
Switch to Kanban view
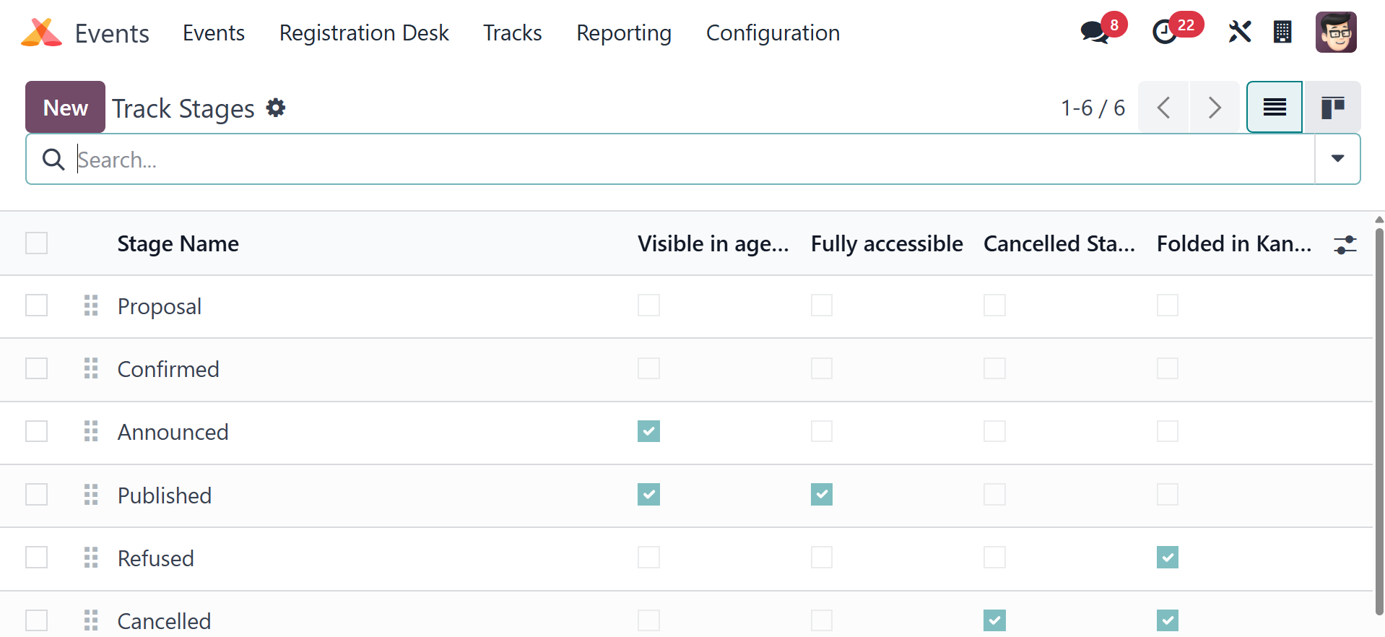tap(1332, 108)
